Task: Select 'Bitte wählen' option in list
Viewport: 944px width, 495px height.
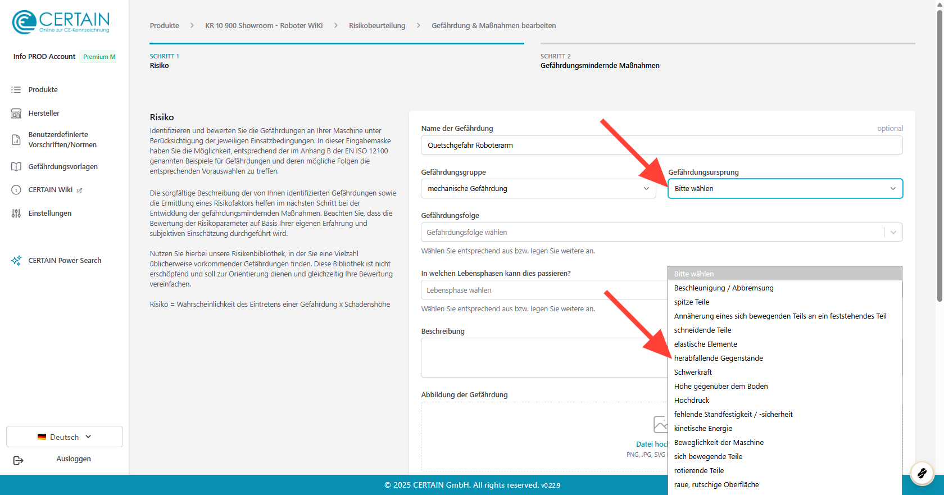Action: [x=785, y=274]
